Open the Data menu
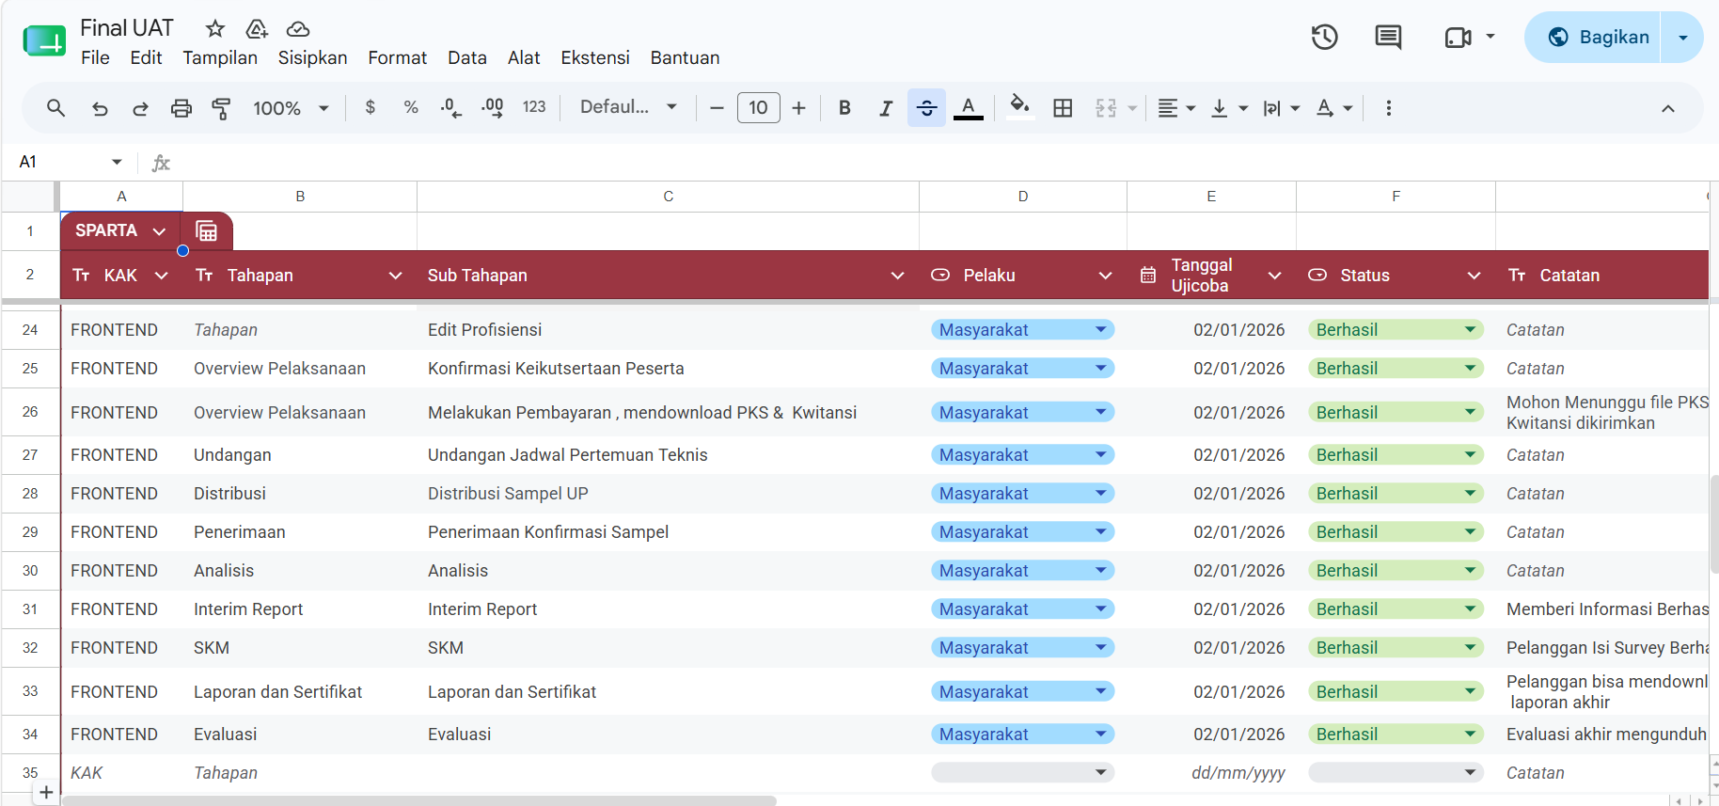Viewport: 1719px width, 806px height. (467, 58)
